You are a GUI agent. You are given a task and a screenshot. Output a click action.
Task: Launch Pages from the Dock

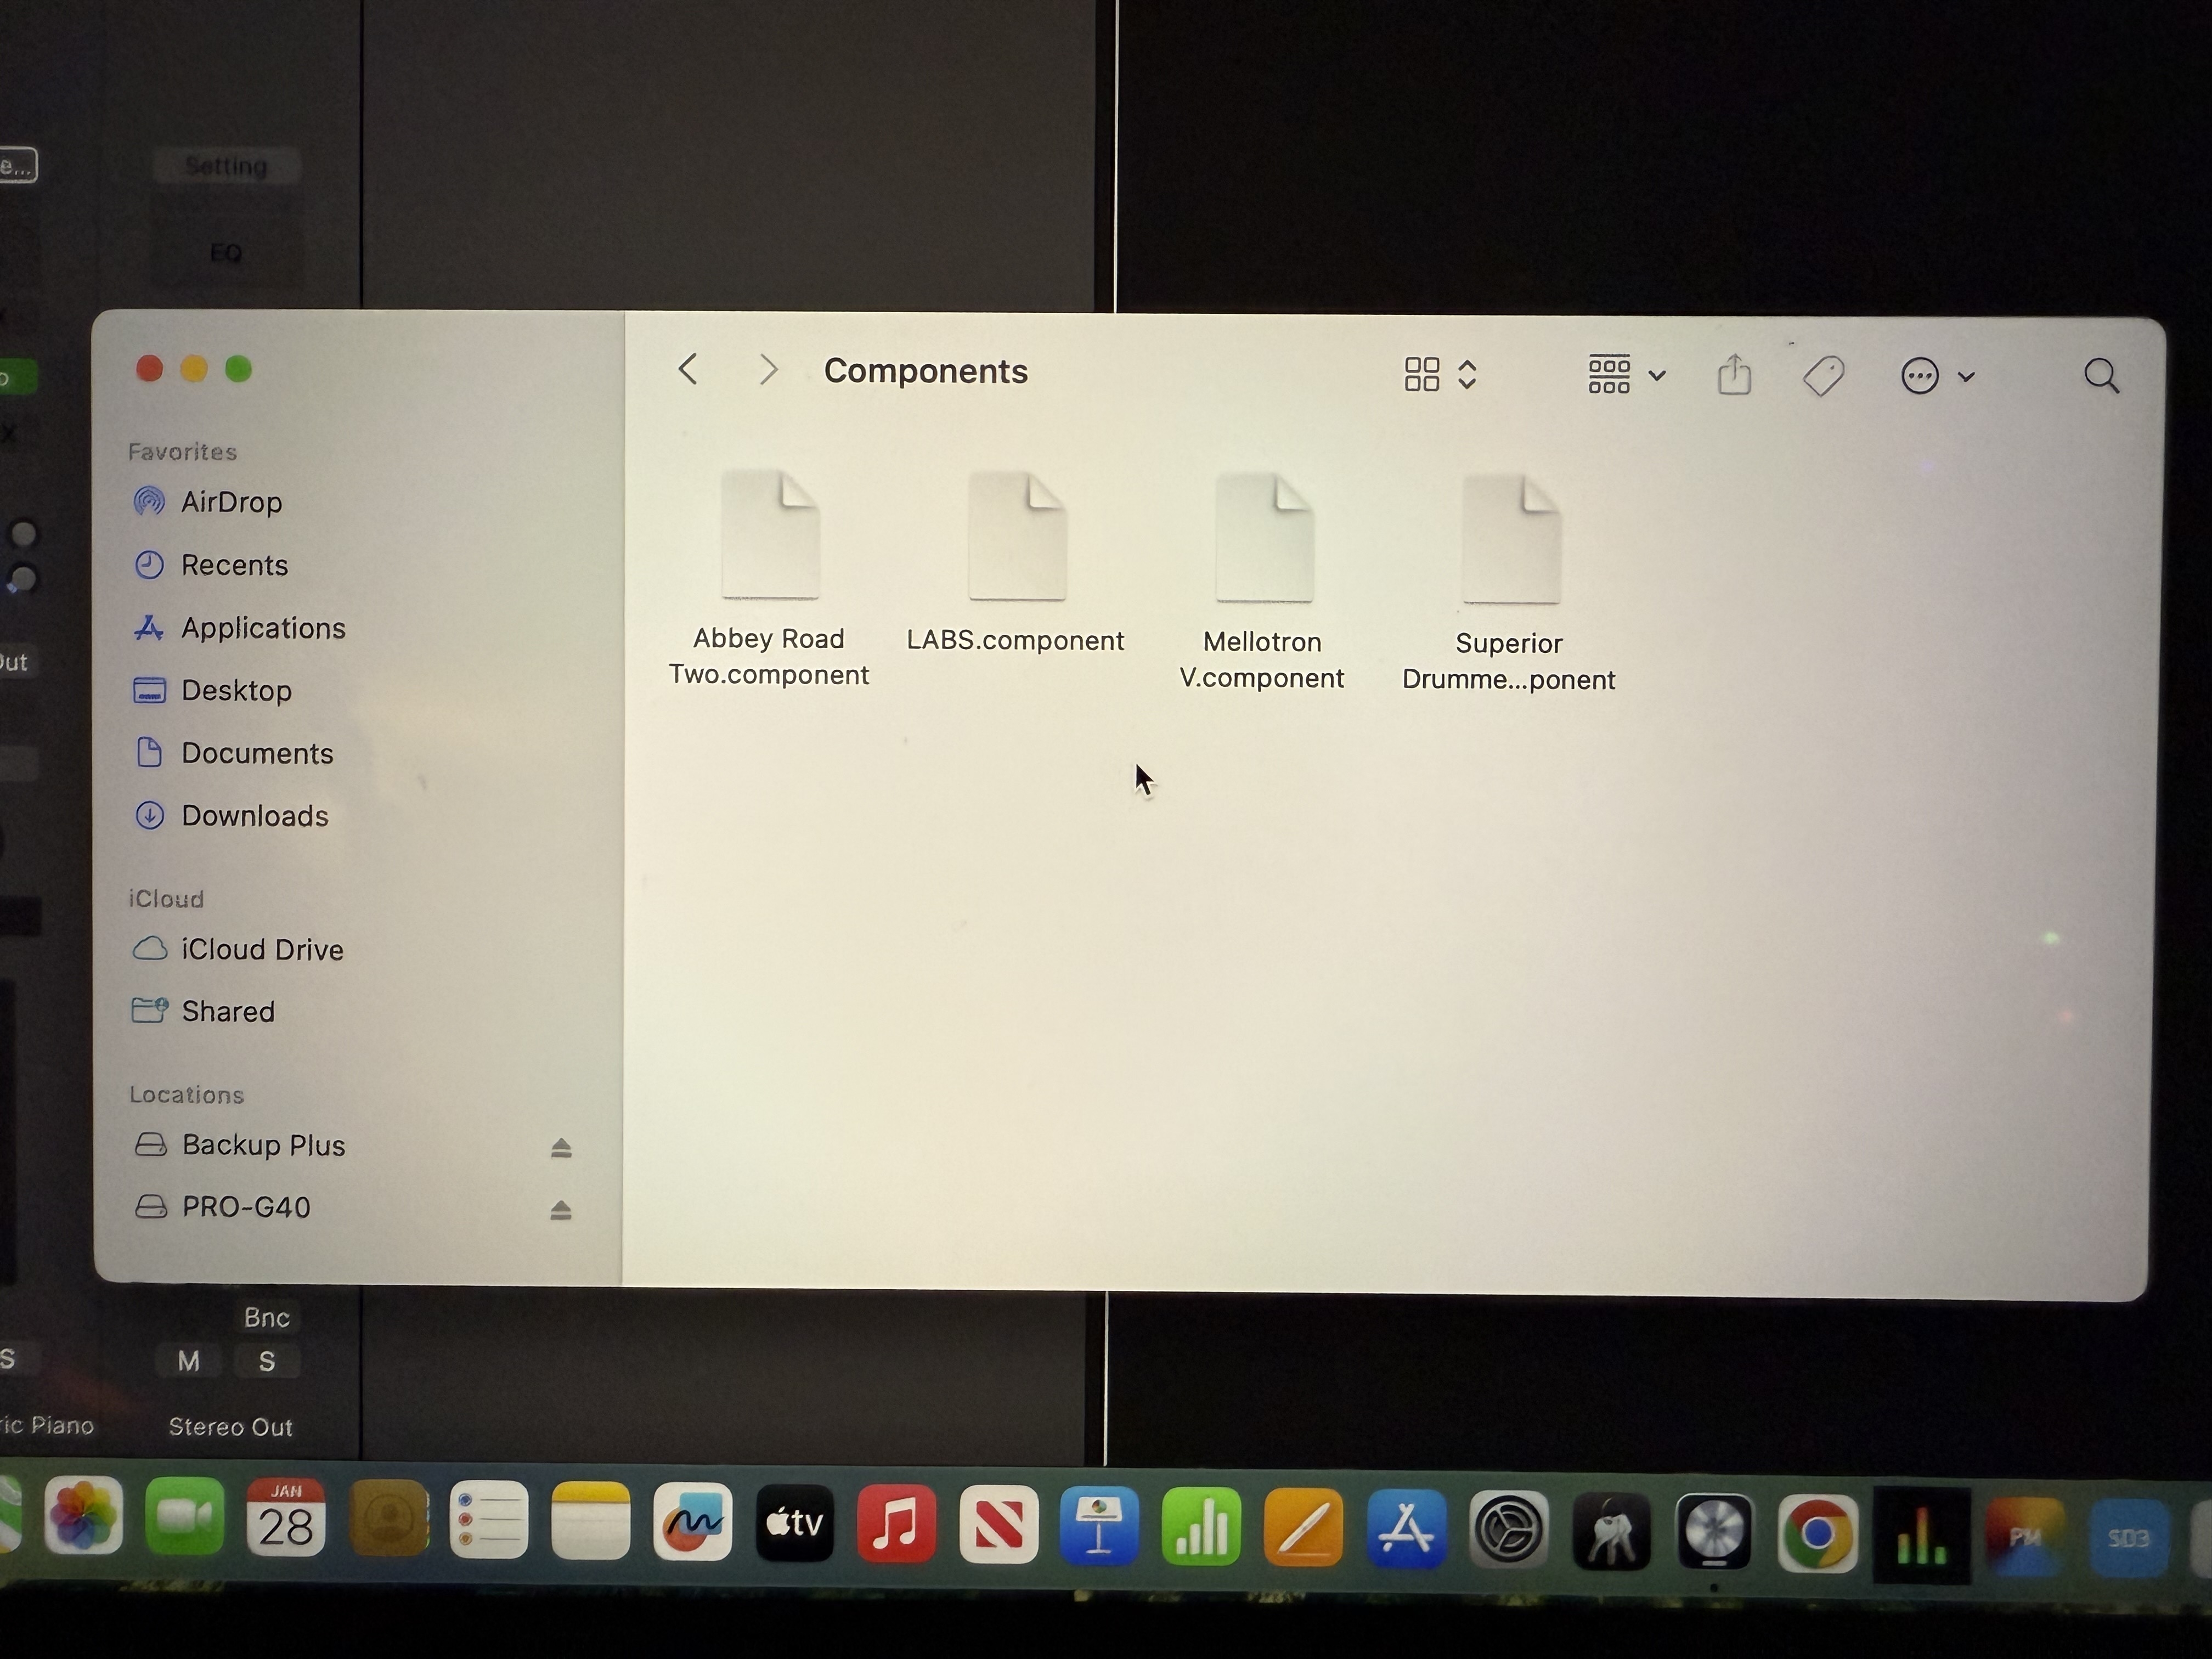(x=1304, y=1528)
